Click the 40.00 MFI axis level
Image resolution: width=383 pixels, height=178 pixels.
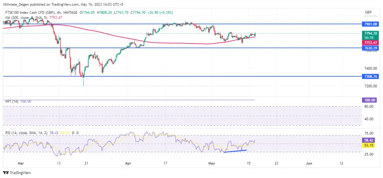(369, 119)
